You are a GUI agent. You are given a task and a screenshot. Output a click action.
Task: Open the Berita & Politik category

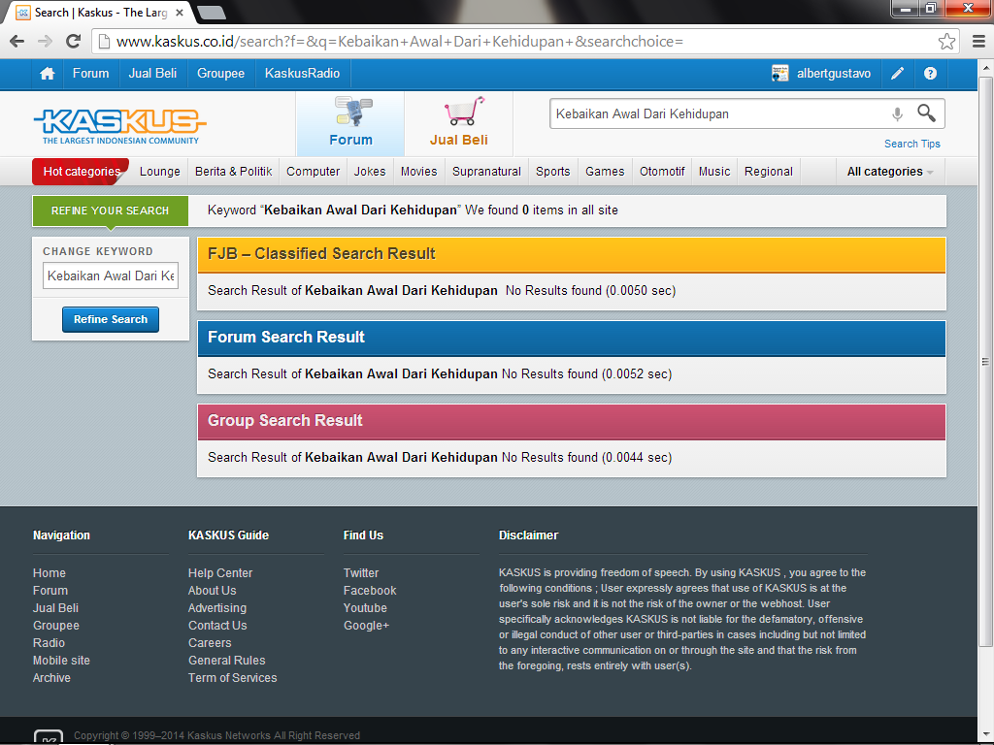[233, 172]
